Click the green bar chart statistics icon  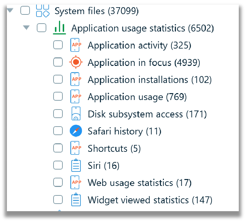pyautogui.click(x=59, y=28)
